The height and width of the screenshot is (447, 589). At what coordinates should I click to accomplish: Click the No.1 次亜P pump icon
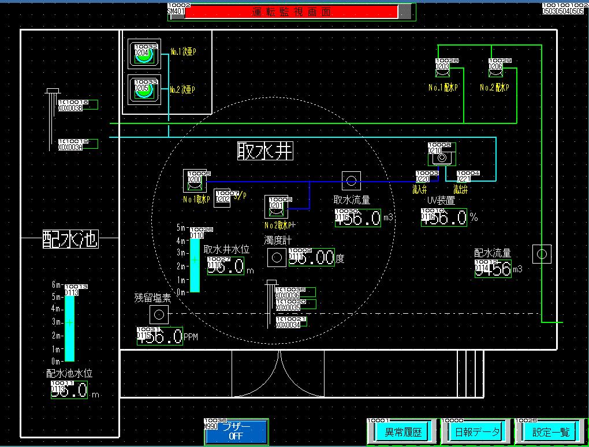143,54
